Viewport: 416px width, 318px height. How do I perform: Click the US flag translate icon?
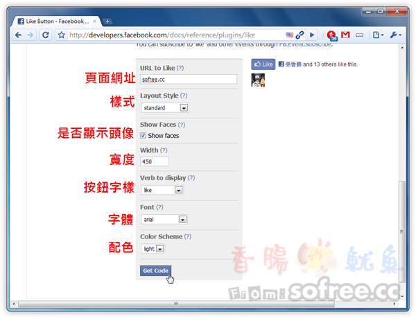[x=289, y=35]
